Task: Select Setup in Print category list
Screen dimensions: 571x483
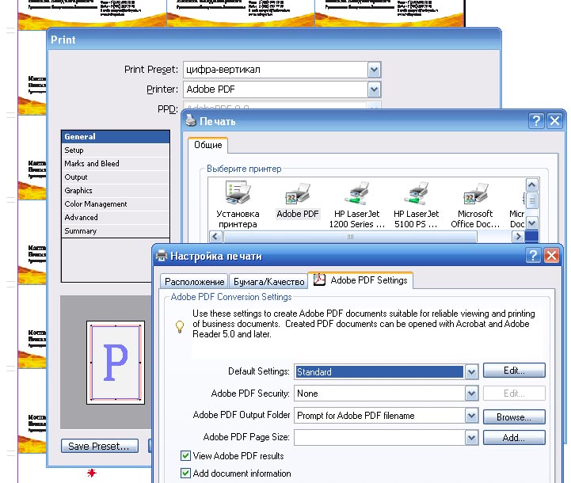Action: [116, 150]
